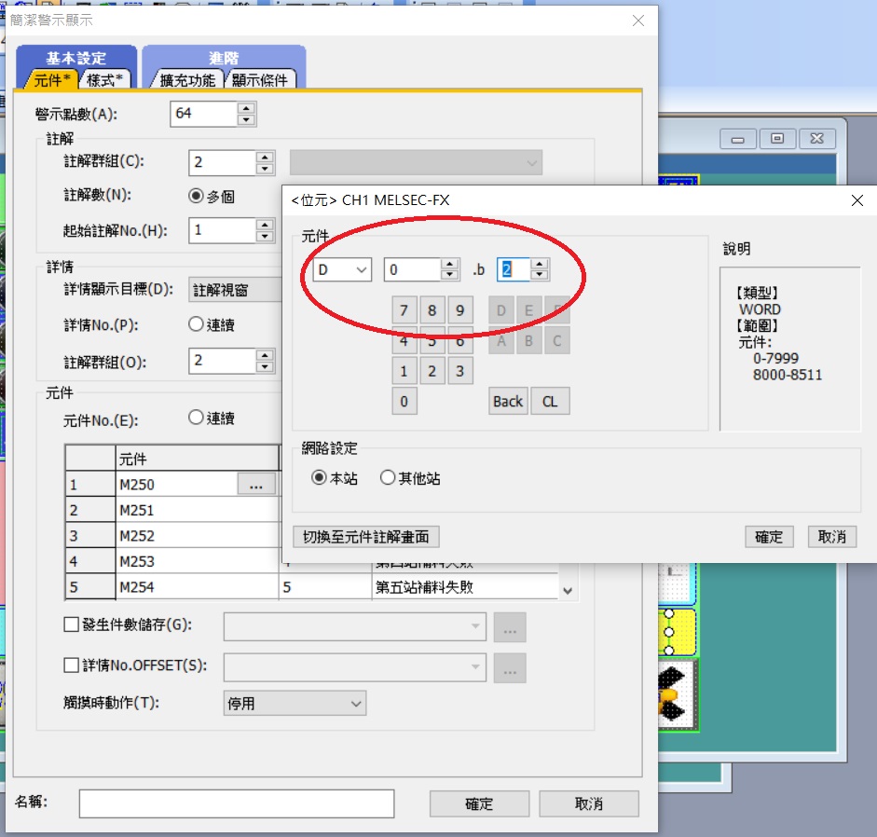Decrease the 起始註解No. spinner value

pyautogui.click(x=266, y=236)
